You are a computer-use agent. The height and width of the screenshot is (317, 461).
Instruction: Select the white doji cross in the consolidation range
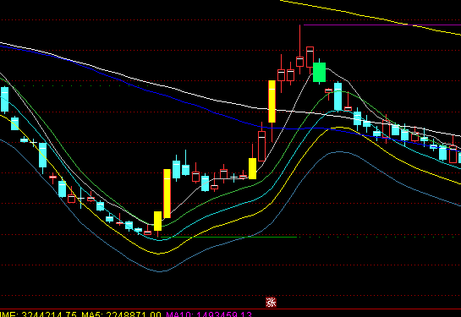point(233,178)
